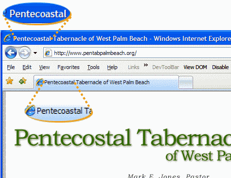Open Favorites Center star icon

(10, 81)
